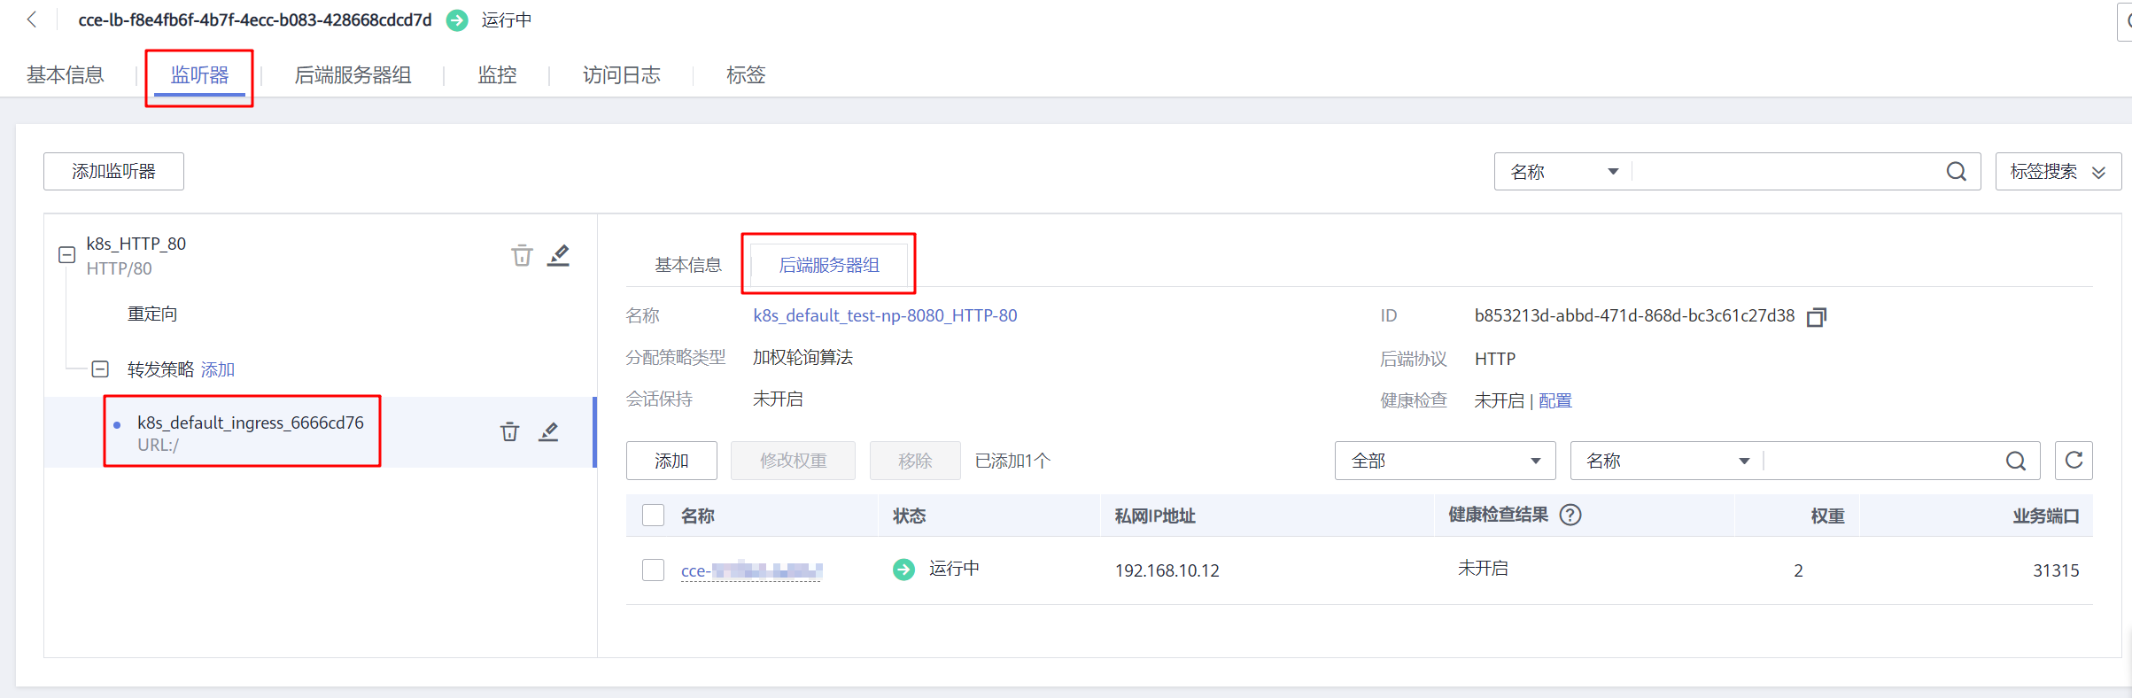Click the 加权轮询算法 allocation policy value
Viewport: 2132px width, 698px height.
click(802, 357)
